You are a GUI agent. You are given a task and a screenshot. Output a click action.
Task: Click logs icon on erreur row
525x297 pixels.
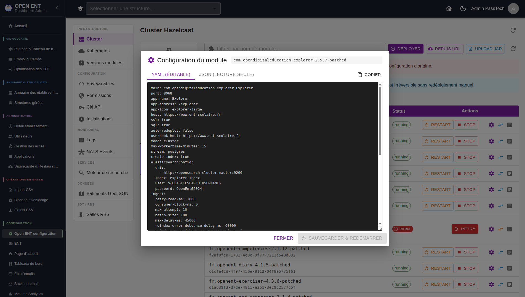(510, 229)
